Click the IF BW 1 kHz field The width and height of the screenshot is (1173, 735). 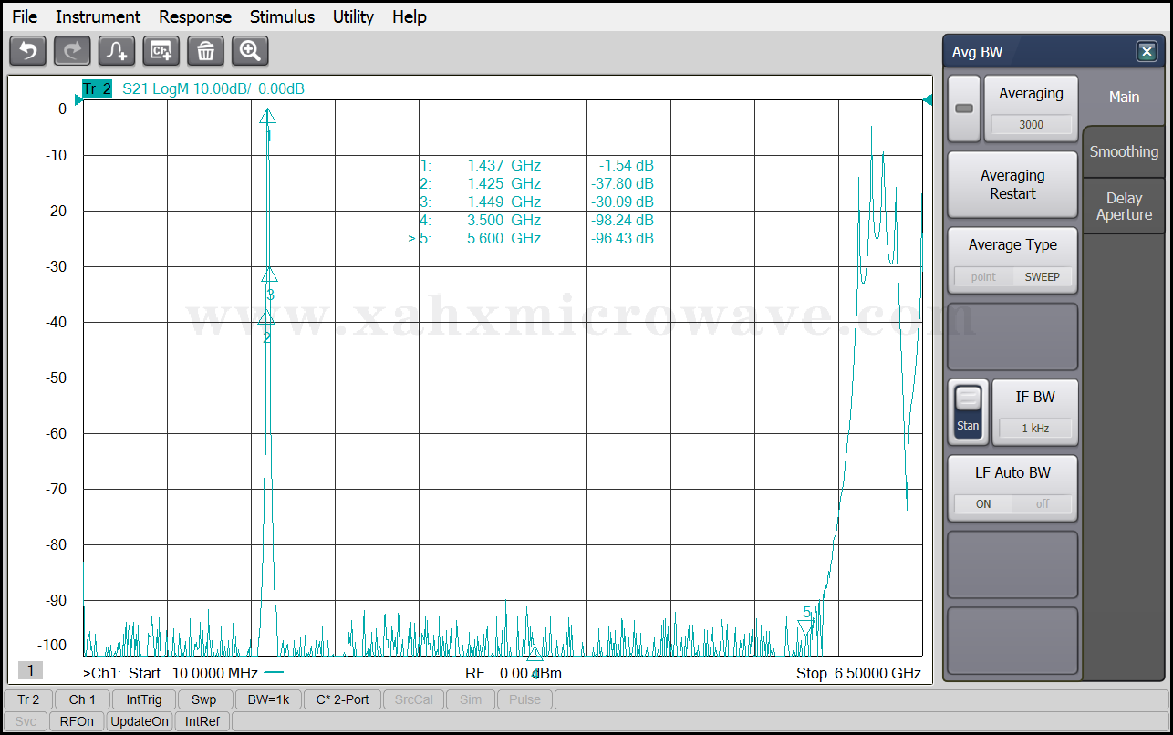coord(1034,428)
